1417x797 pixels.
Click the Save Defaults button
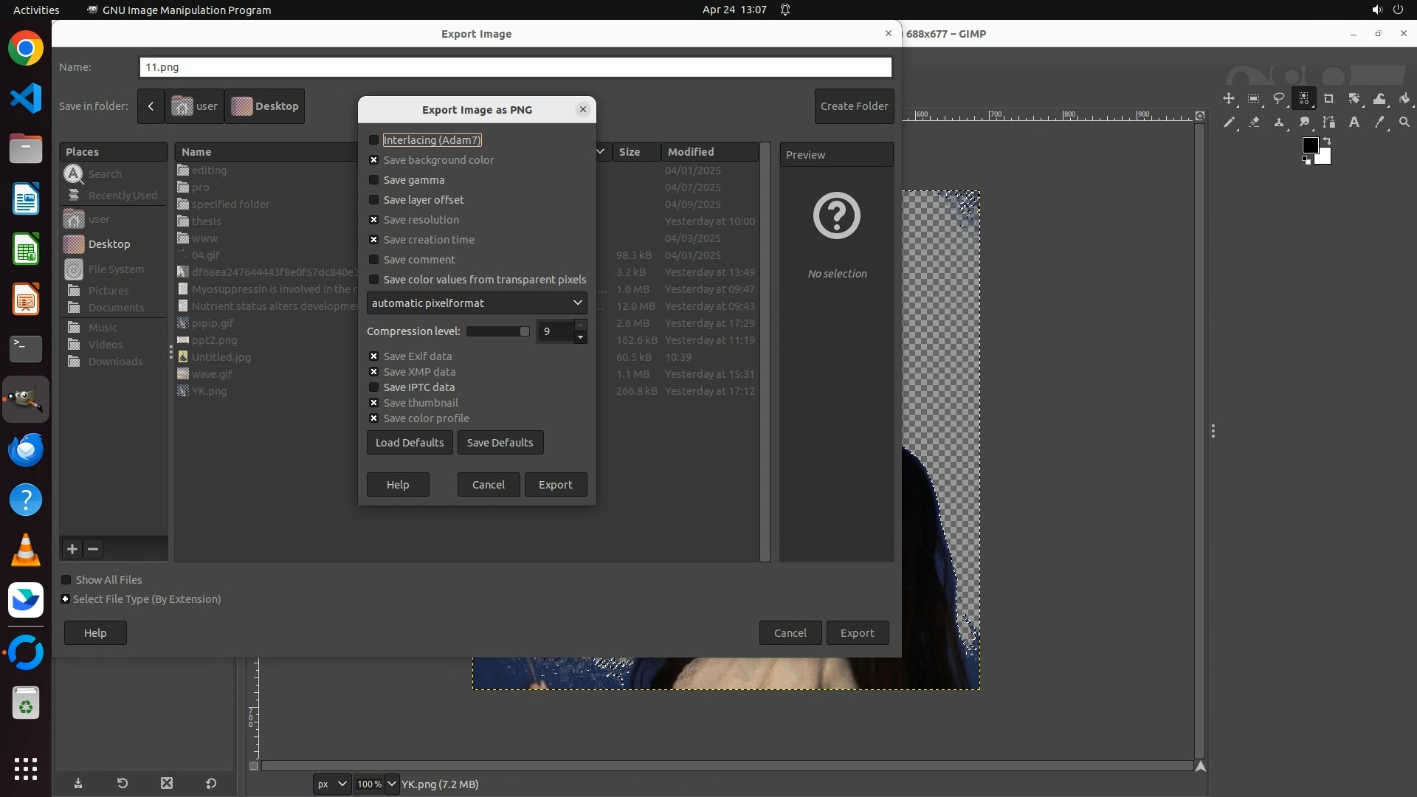(x=500, y=443)
